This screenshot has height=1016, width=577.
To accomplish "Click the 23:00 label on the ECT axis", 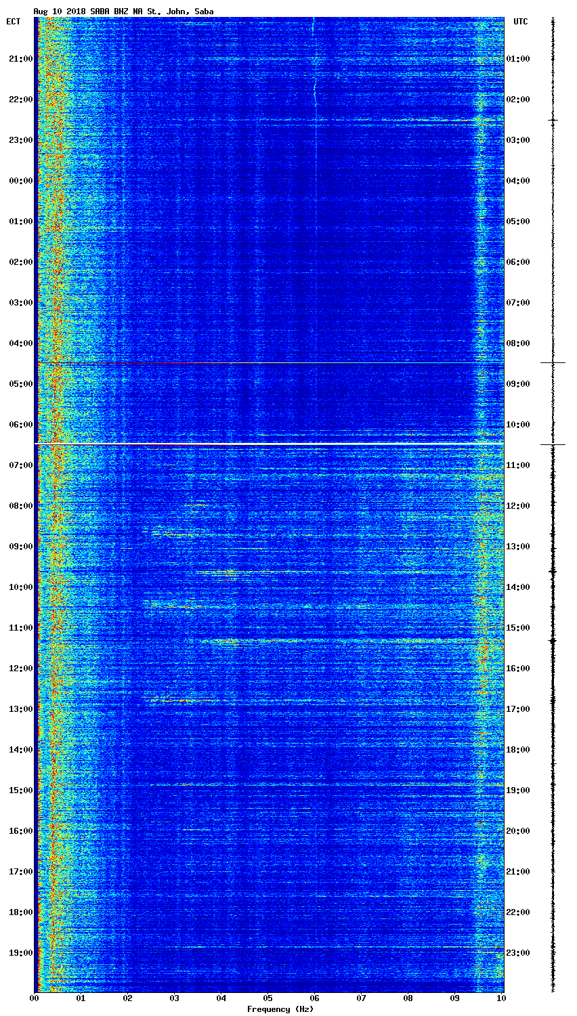I will point(21,140).
